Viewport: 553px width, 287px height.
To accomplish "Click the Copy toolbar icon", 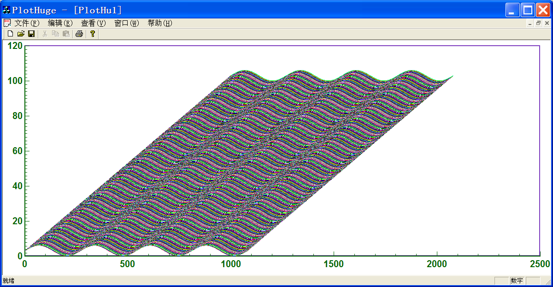I will tap(55, 34).
